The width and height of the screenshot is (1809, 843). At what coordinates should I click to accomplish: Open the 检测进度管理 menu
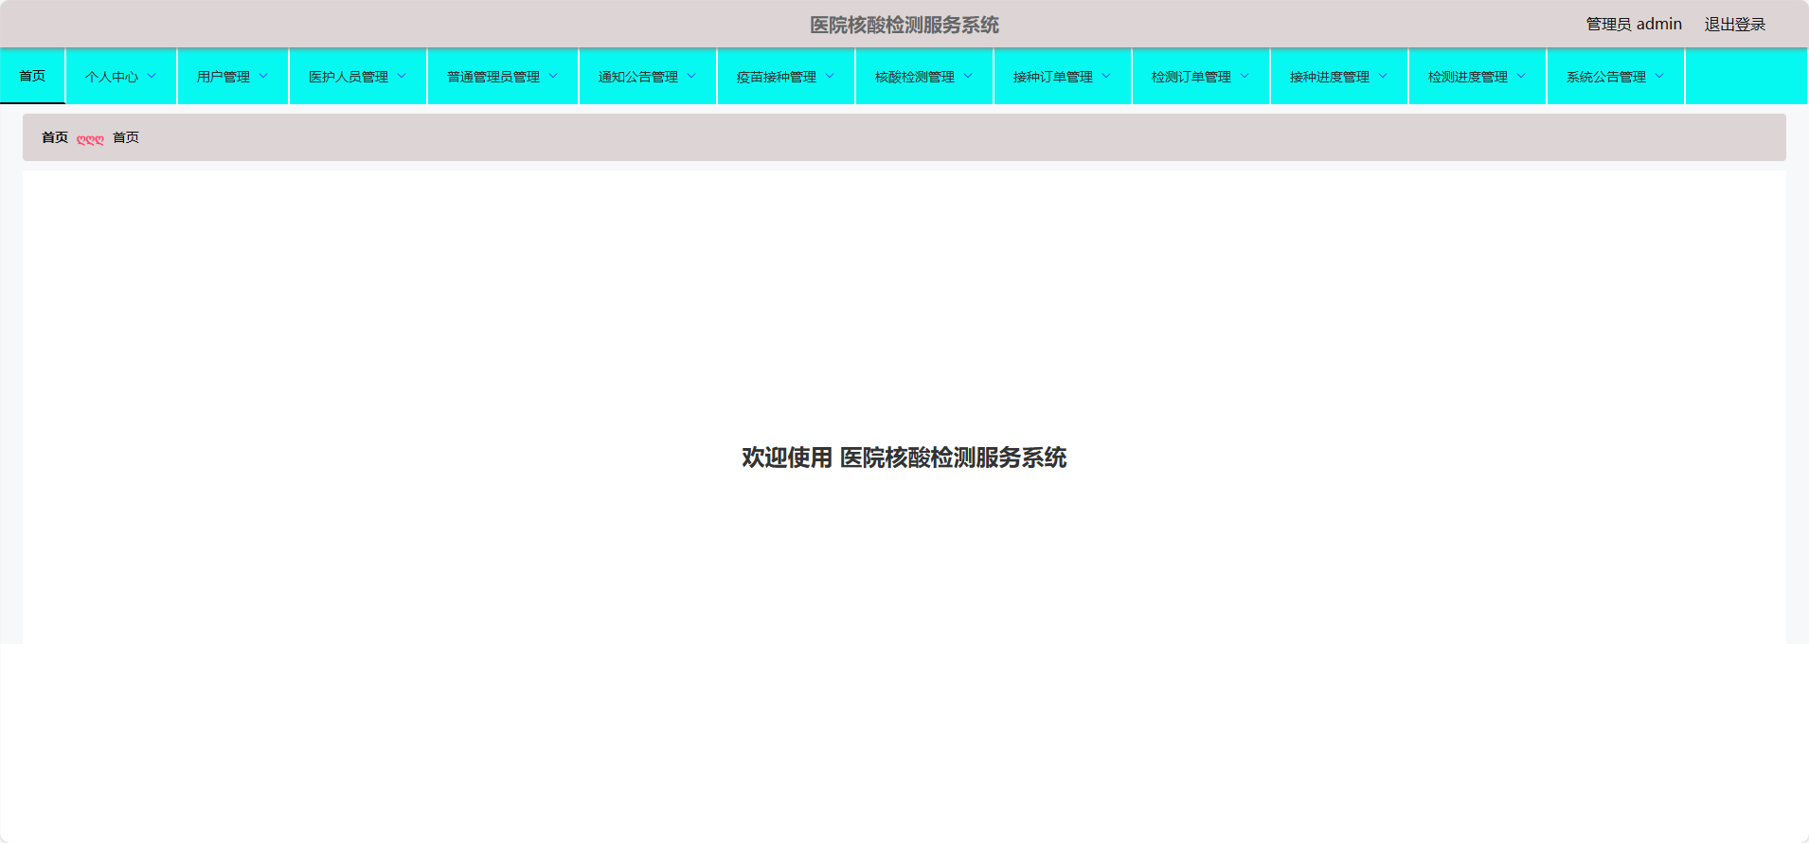click(x=1478, y=77)
